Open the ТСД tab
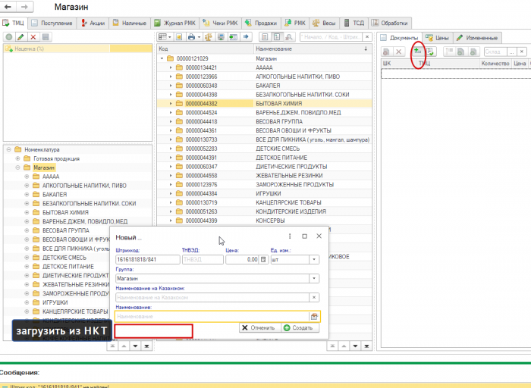This screenshot has height=388, width=531. (354, 23)
